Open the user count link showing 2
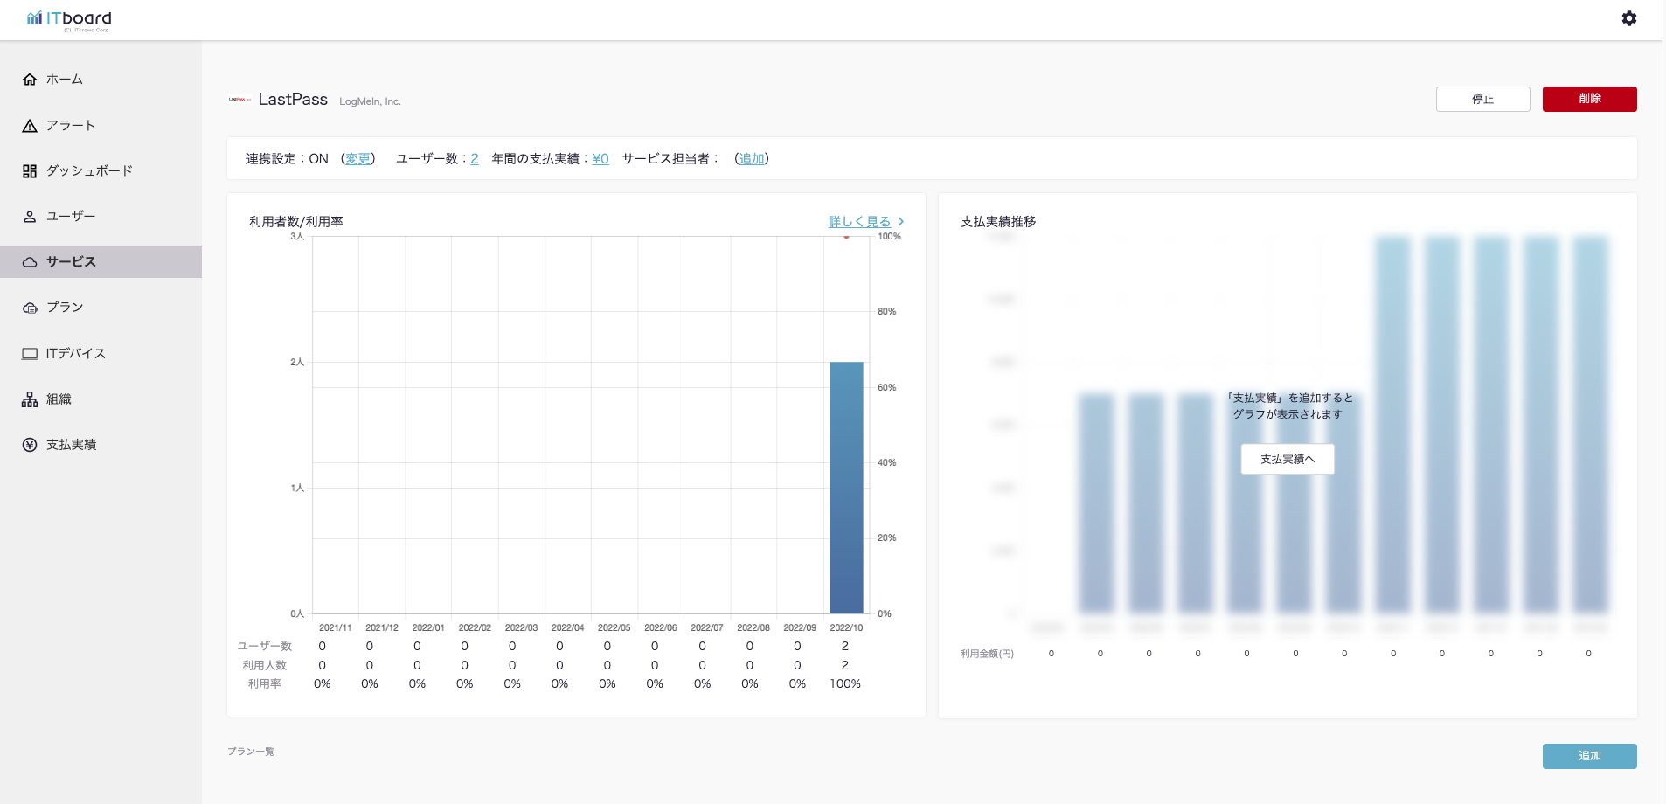1666x804 pixels. [x=475, y=159]
